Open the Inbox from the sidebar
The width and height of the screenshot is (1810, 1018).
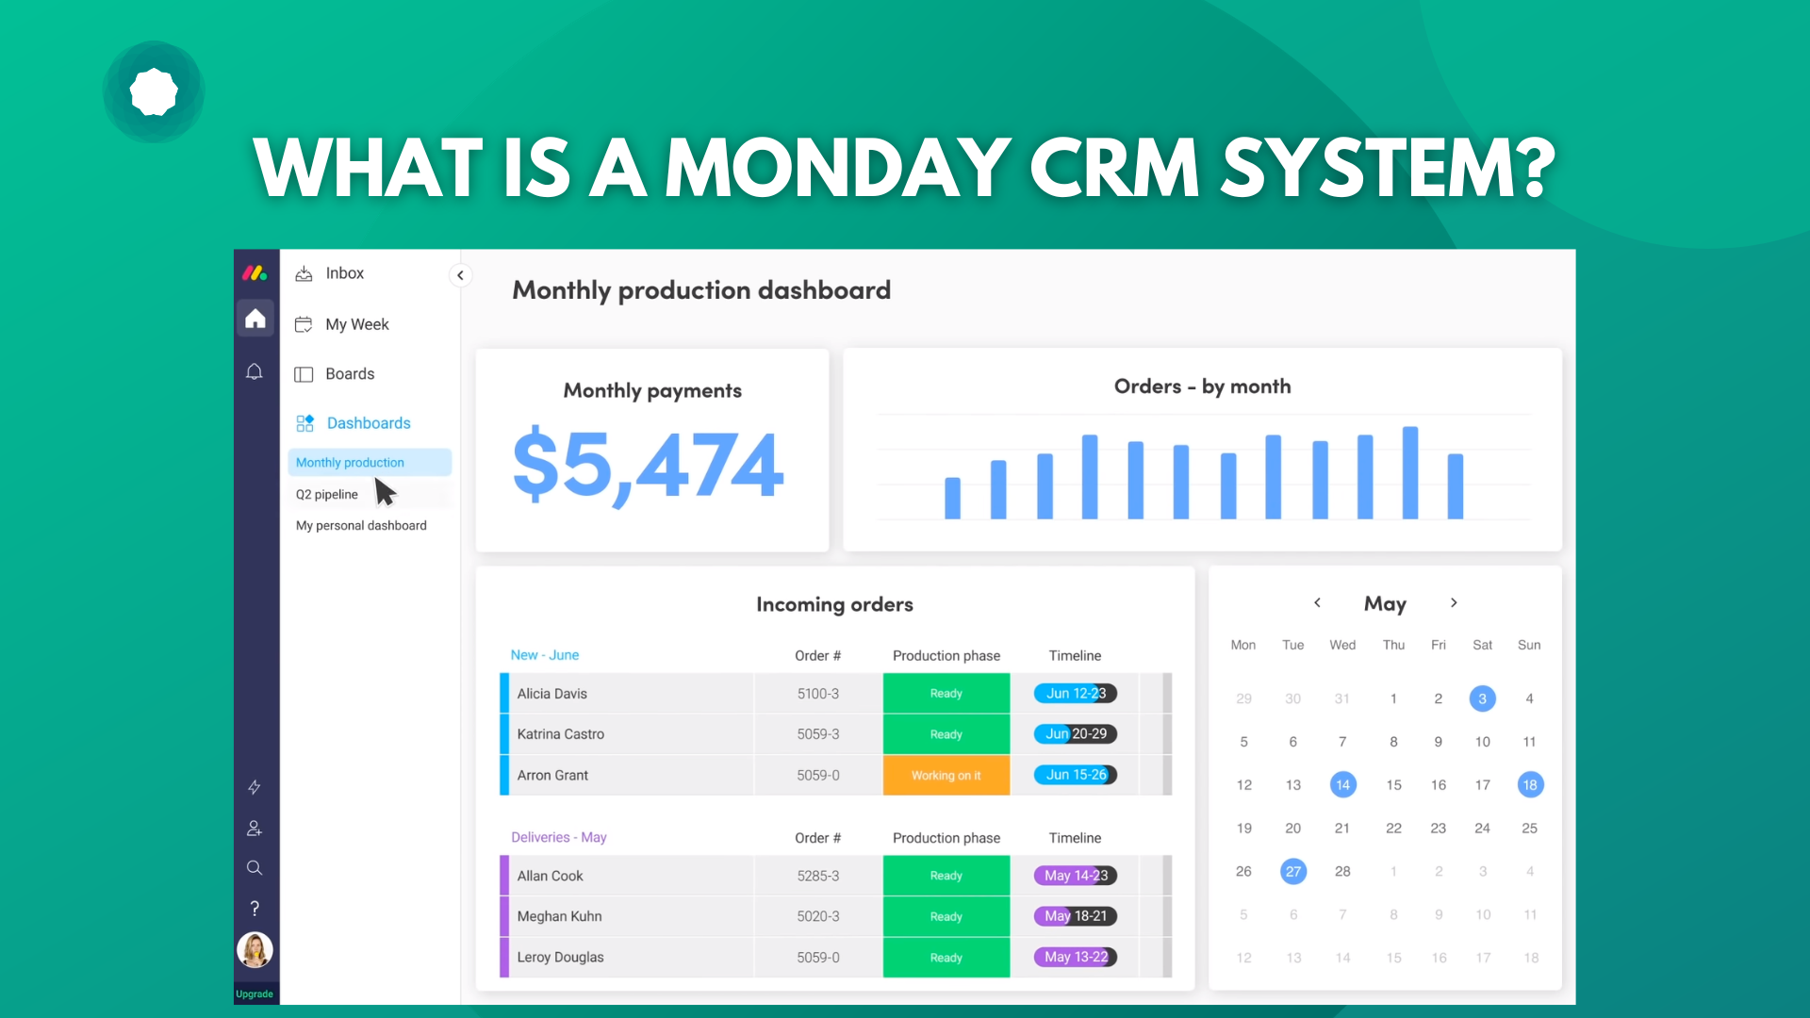[x=344, y=273]
